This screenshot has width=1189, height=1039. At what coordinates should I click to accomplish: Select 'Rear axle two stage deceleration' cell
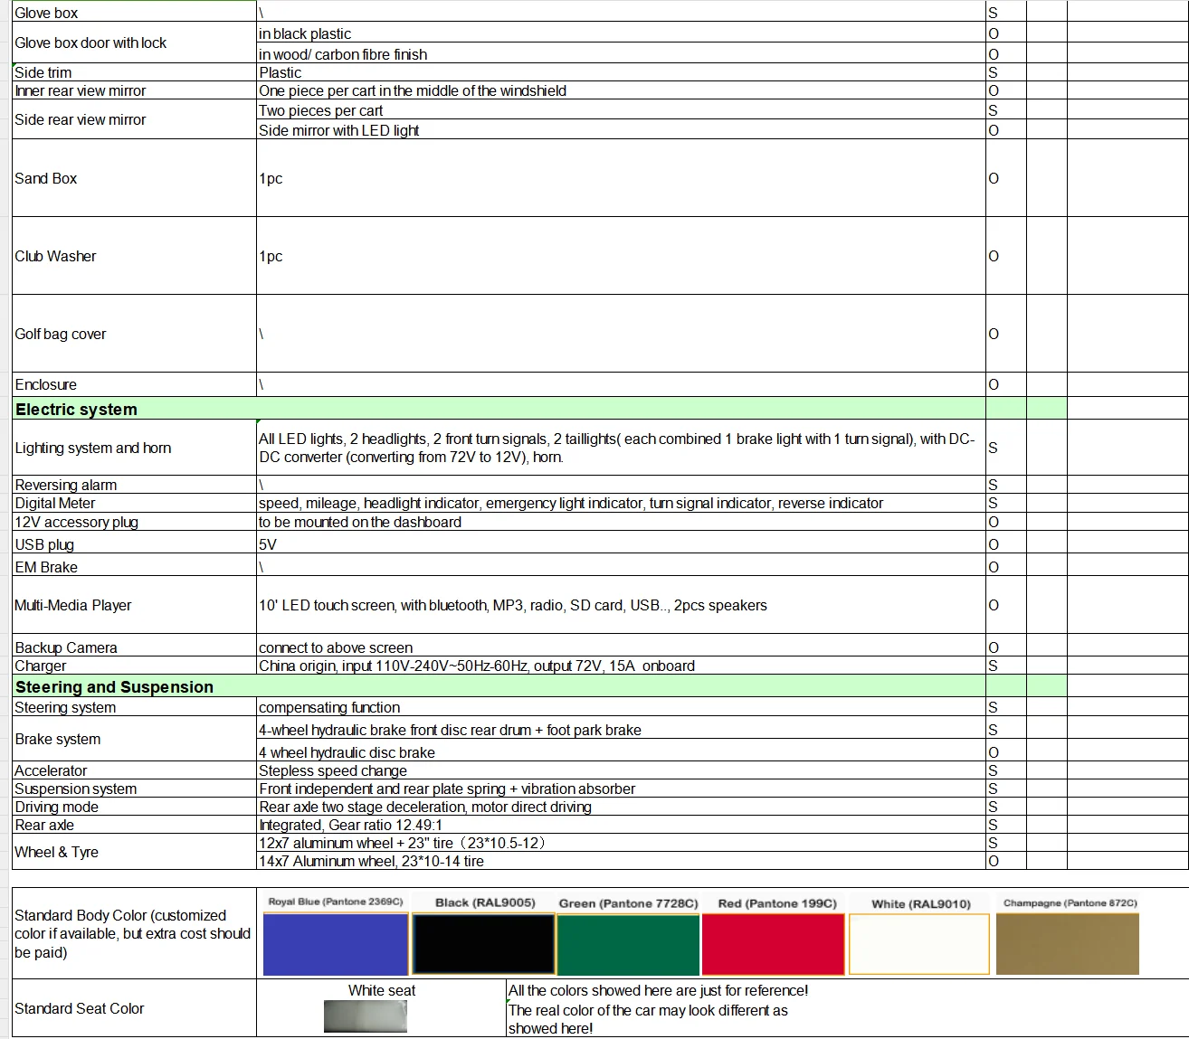point(621,807)
